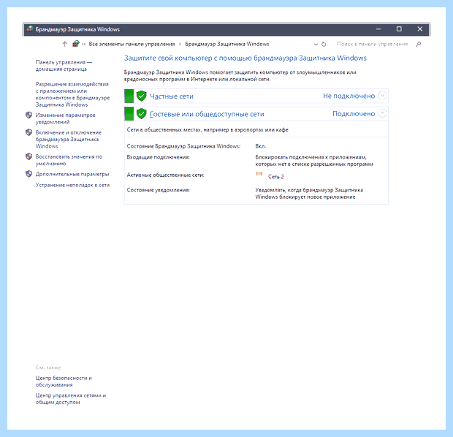Click the Сеть 2 network name

click(276, 177)
